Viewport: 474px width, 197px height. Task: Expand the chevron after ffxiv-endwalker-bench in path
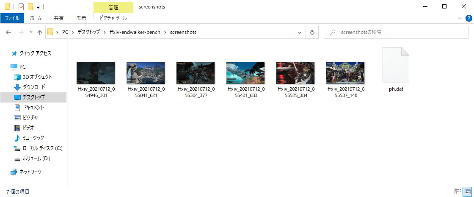point(165,32)
